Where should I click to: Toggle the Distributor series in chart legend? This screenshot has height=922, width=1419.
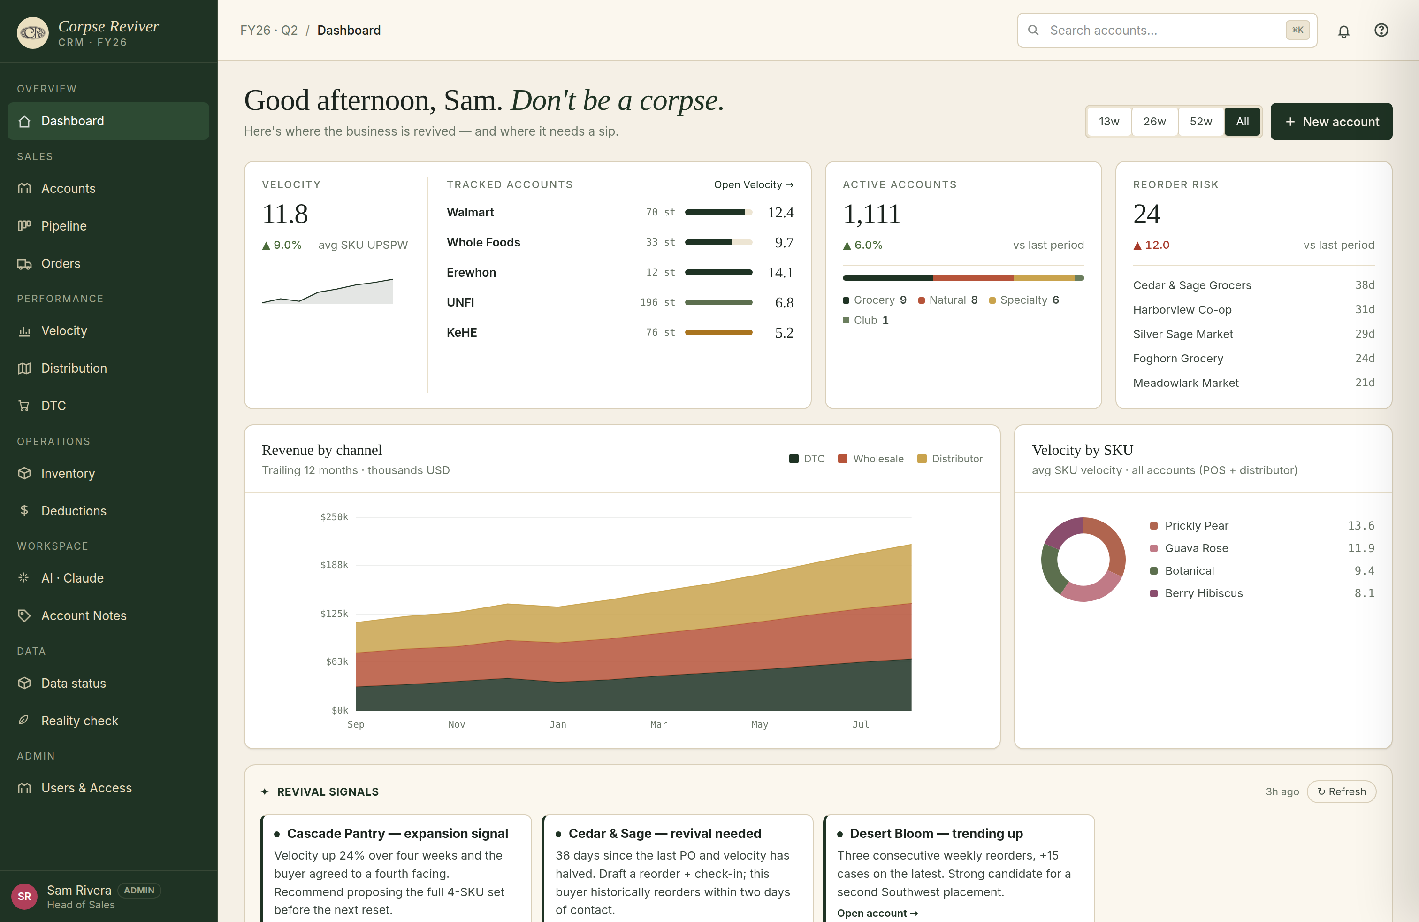(x=950, y=459)
